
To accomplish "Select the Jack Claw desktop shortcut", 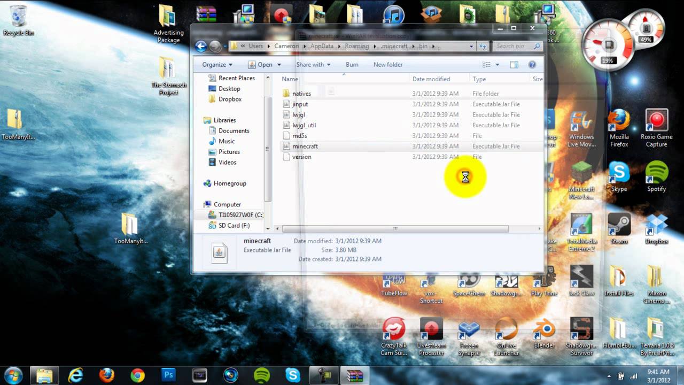I will tap(581, 281).
